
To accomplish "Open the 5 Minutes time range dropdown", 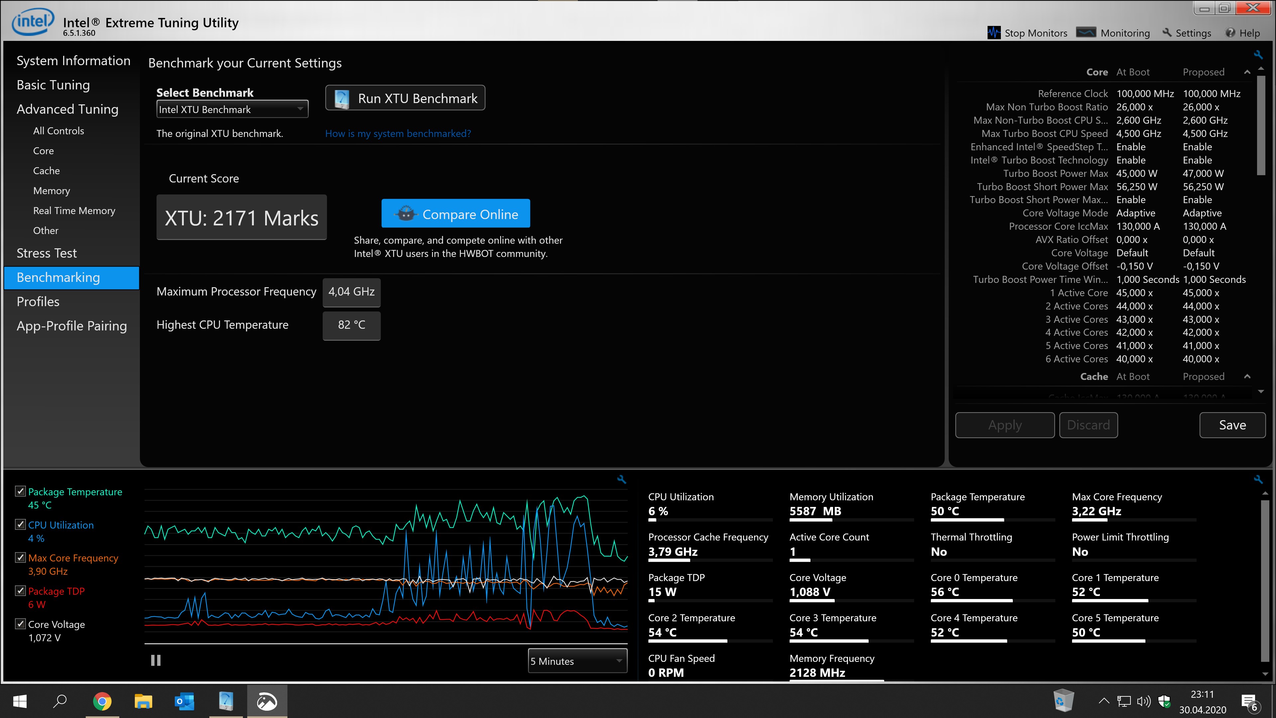I will click(x=577, y=661).
